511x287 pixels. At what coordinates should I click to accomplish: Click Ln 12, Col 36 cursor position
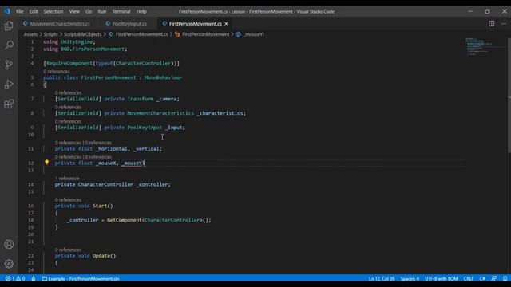pos(382,278)
